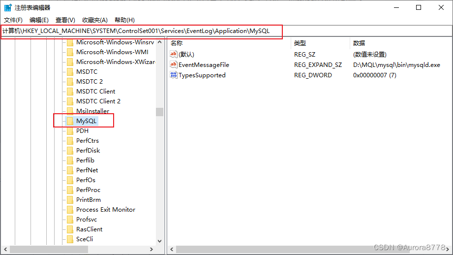The width and height of the screenshot is (453, 255).
Task: Click the D:\MQL\mysql\bin\mysqld.exe data cell
Action: 396,65
